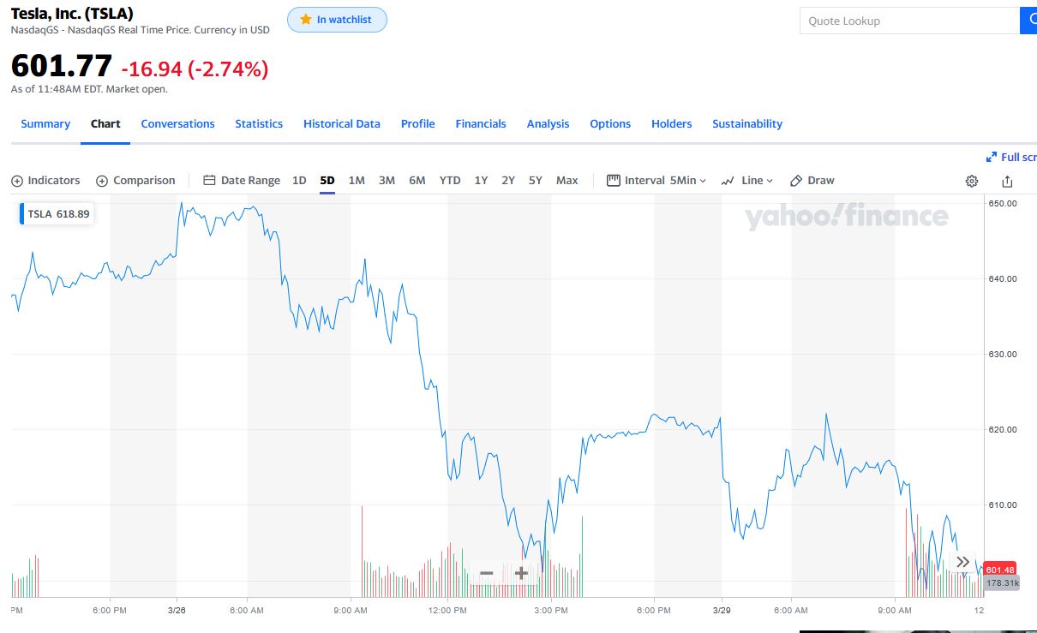Click the Full screen link
The height and width of the screenshot is (633, 1037).
pos(1012,157)
